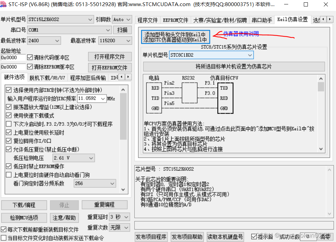Click 打开程序文件 button
The image size is (336, 242).
(x=110, y=57)
